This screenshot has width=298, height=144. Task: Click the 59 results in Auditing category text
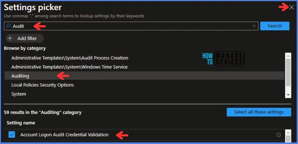pyautogui.click(x=43, y=112)
